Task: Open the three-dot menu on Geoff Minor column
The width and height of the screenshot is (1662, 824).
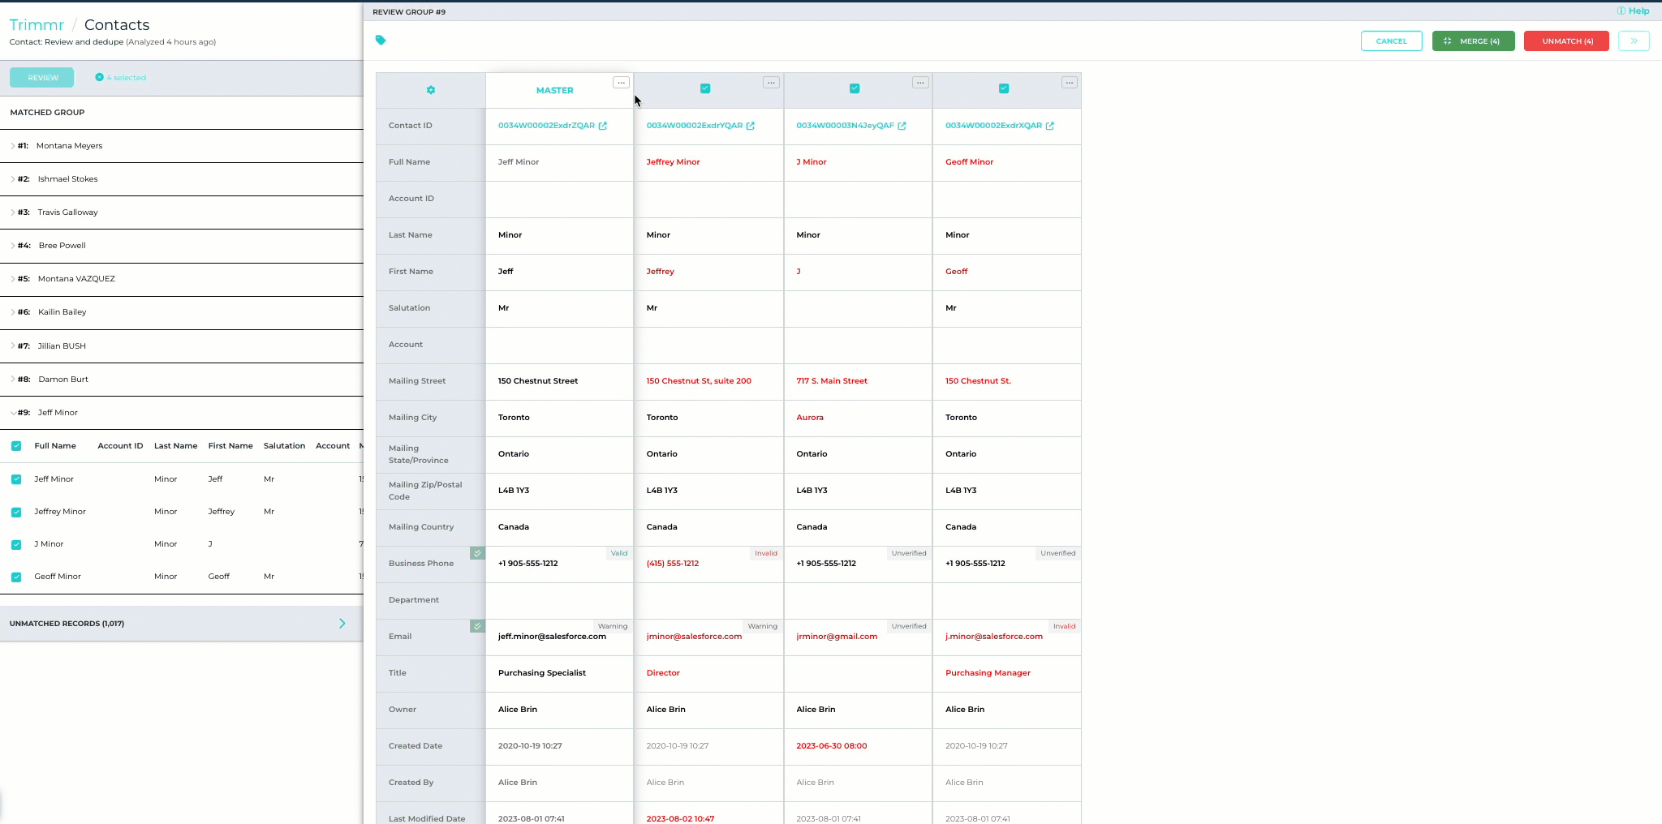Action: point(1070,83)
